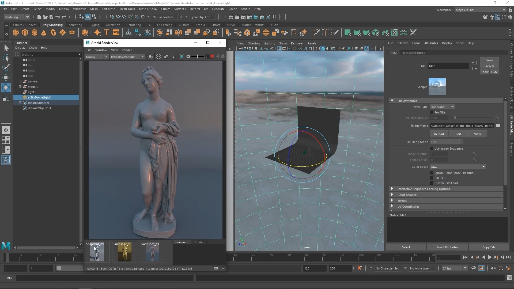Viewport: 514px width, 289px height.
Task: Click the View image button
Action: pyautogui.click(x=477, y=134)
